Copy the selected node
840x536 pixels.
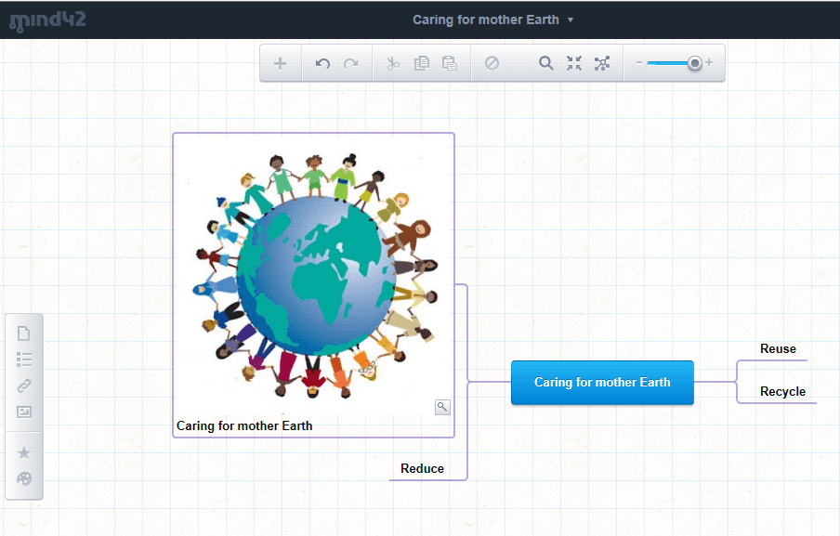pos(421,63)
